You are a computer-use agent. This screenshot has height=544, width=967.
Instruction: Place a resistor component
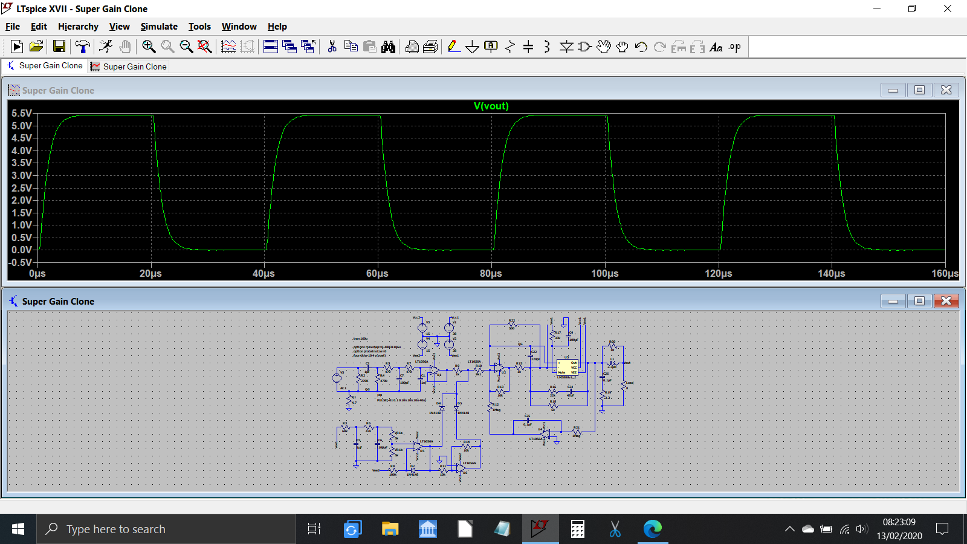pos(510,47)
